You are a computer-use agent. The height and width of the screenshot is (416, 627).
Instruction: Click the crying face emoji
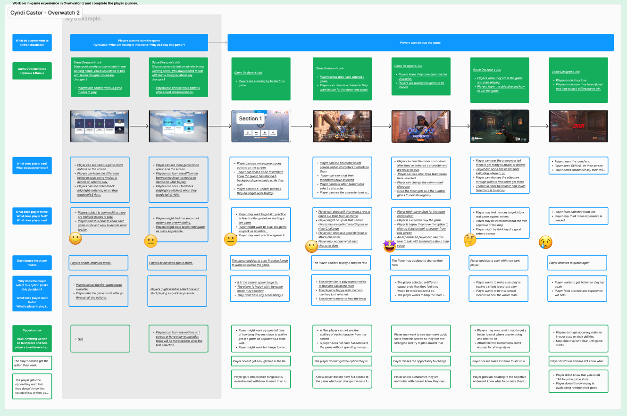click(x=545, y=242)
